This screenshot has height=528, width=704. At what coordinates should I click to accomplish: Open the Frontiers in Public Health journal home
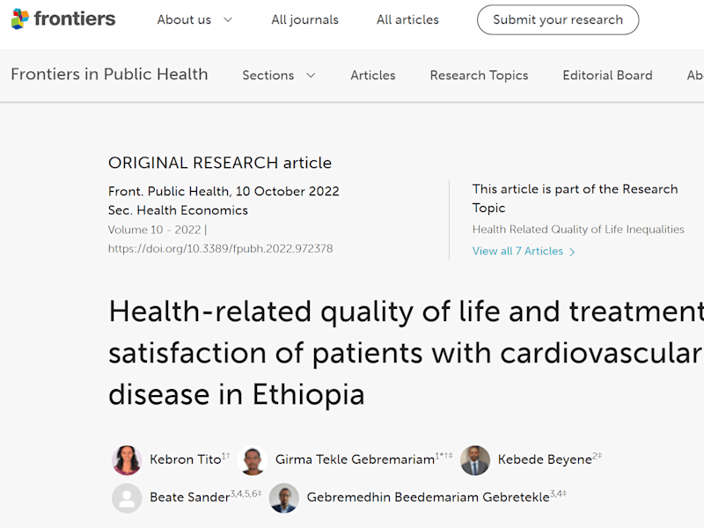(x=109, y=74)
